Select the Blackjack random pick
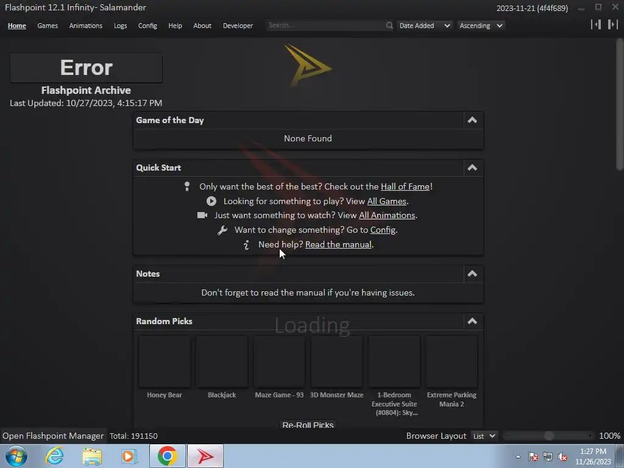This screenshot has height=468, width=624. coord(222,367)
